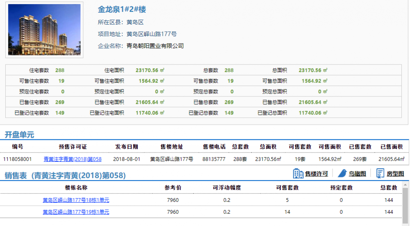Click the 可售总面积 value 1564.92 ㎡
Screen dimensions: 410x226
point(314,81)
